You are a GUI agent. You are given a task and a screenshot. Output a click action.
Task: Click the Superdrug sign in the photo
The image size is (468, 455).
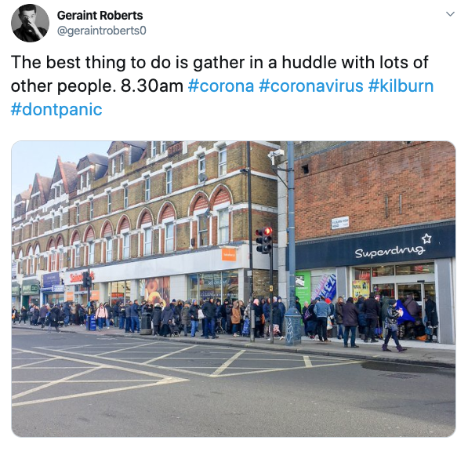(390, 252)
